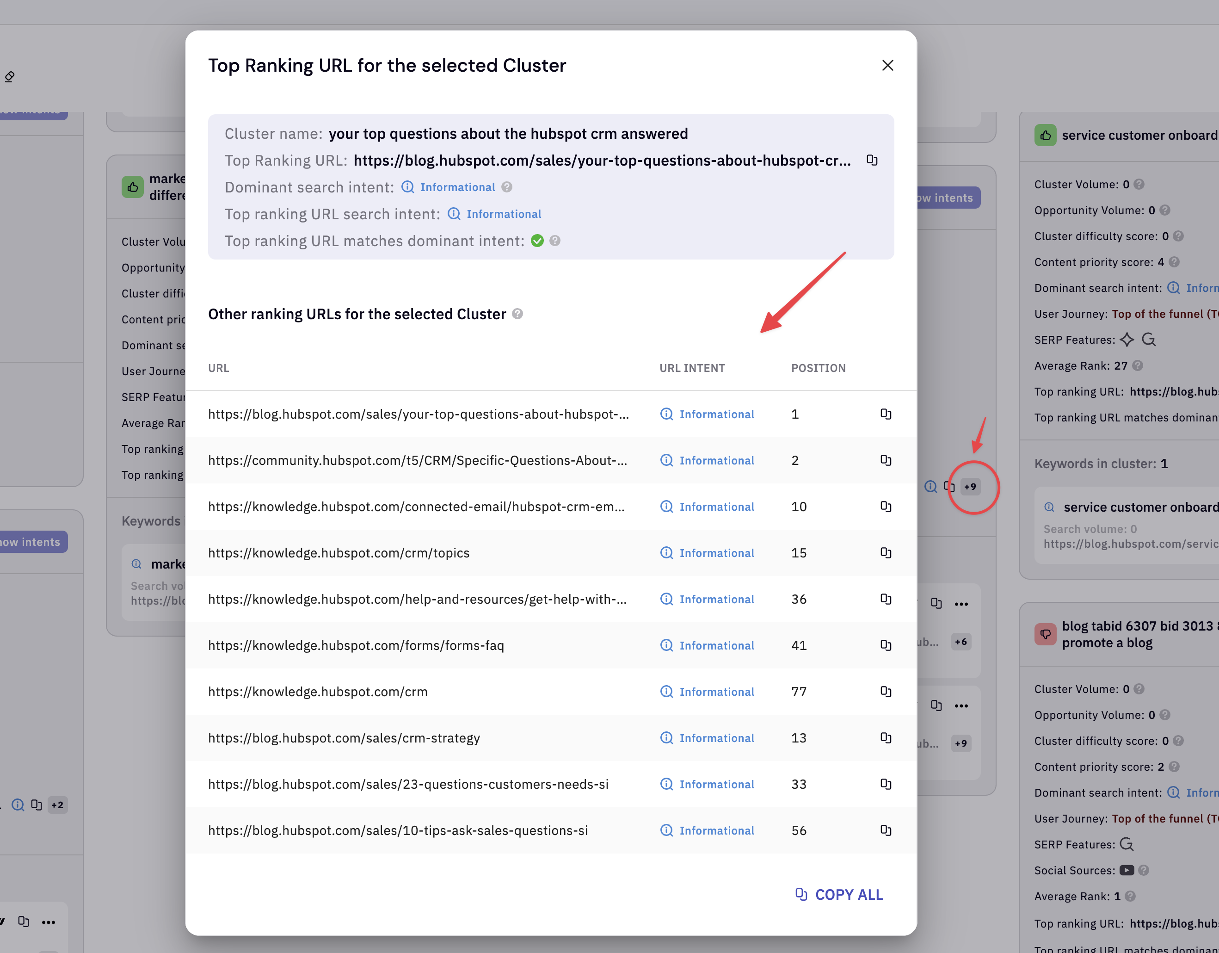The image size is (1219, 953).
Task: Open the +9 more URLs badge circled in red
Action: tap(970, 487)
